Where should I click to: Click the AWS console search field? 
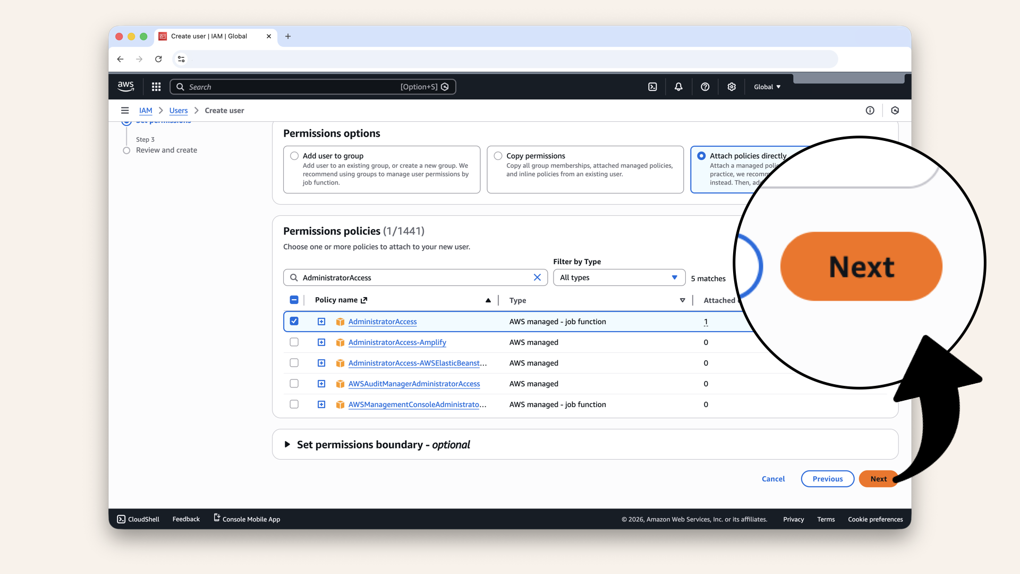point(292,87)
